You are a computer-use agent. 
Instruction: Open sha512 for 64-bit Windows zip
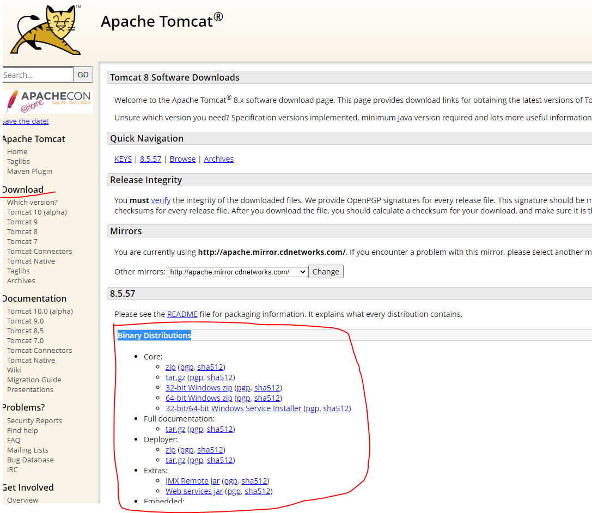267,398
